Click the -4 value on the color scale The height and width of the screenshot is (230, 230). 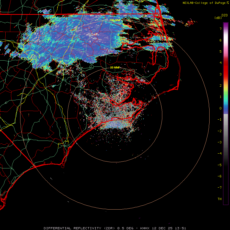coord(220,154)
